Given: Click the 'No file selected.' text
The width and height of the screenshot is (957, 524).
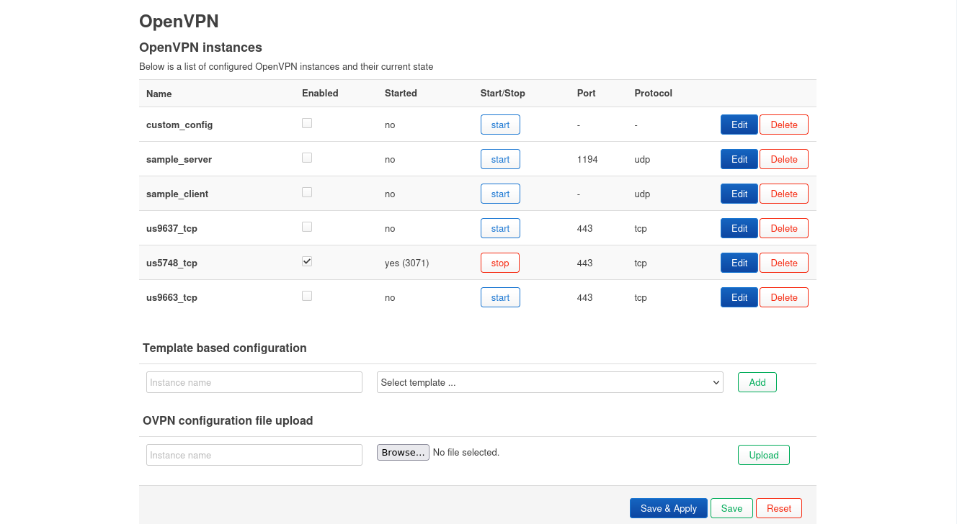Looking at the screenshot, I should [466, 452].
